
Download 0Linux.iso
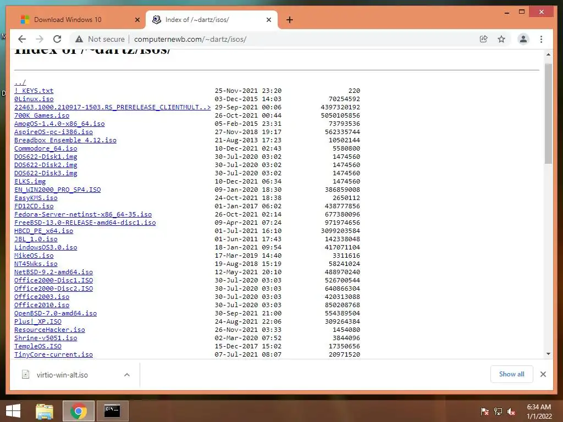(x=34, y=99)
